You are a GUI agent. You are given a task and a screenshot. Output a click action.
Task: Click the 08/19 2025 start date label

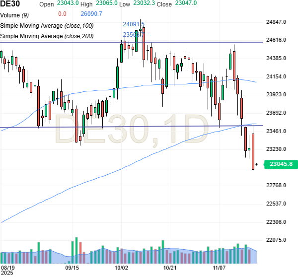click(7, 270)
